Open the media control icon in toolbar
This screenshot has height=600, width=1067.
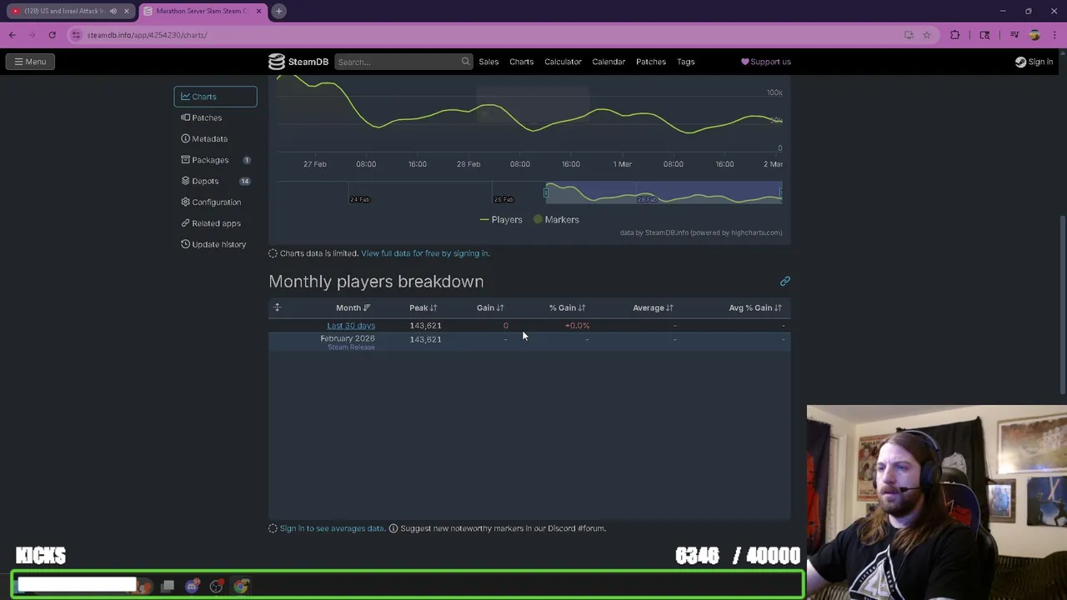(1014, 35)
